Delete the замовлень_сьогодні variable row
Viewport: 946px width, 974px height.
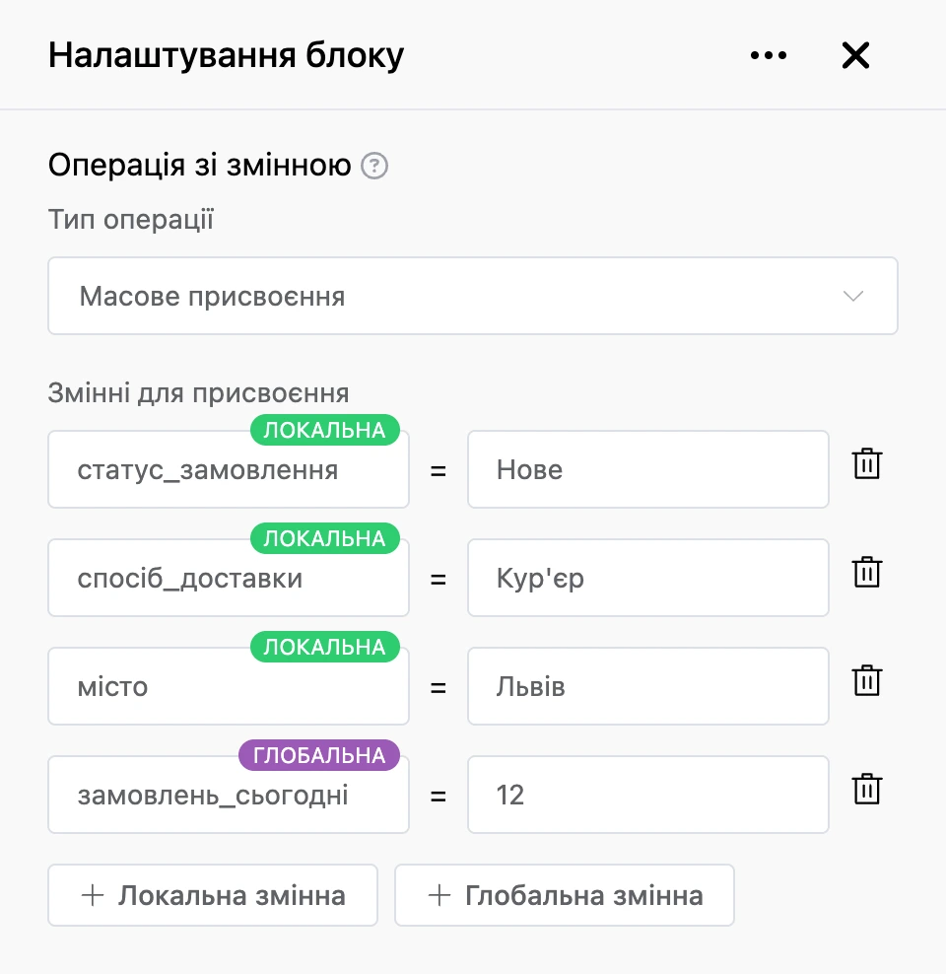pyautogui.click(x=866, y=789)
